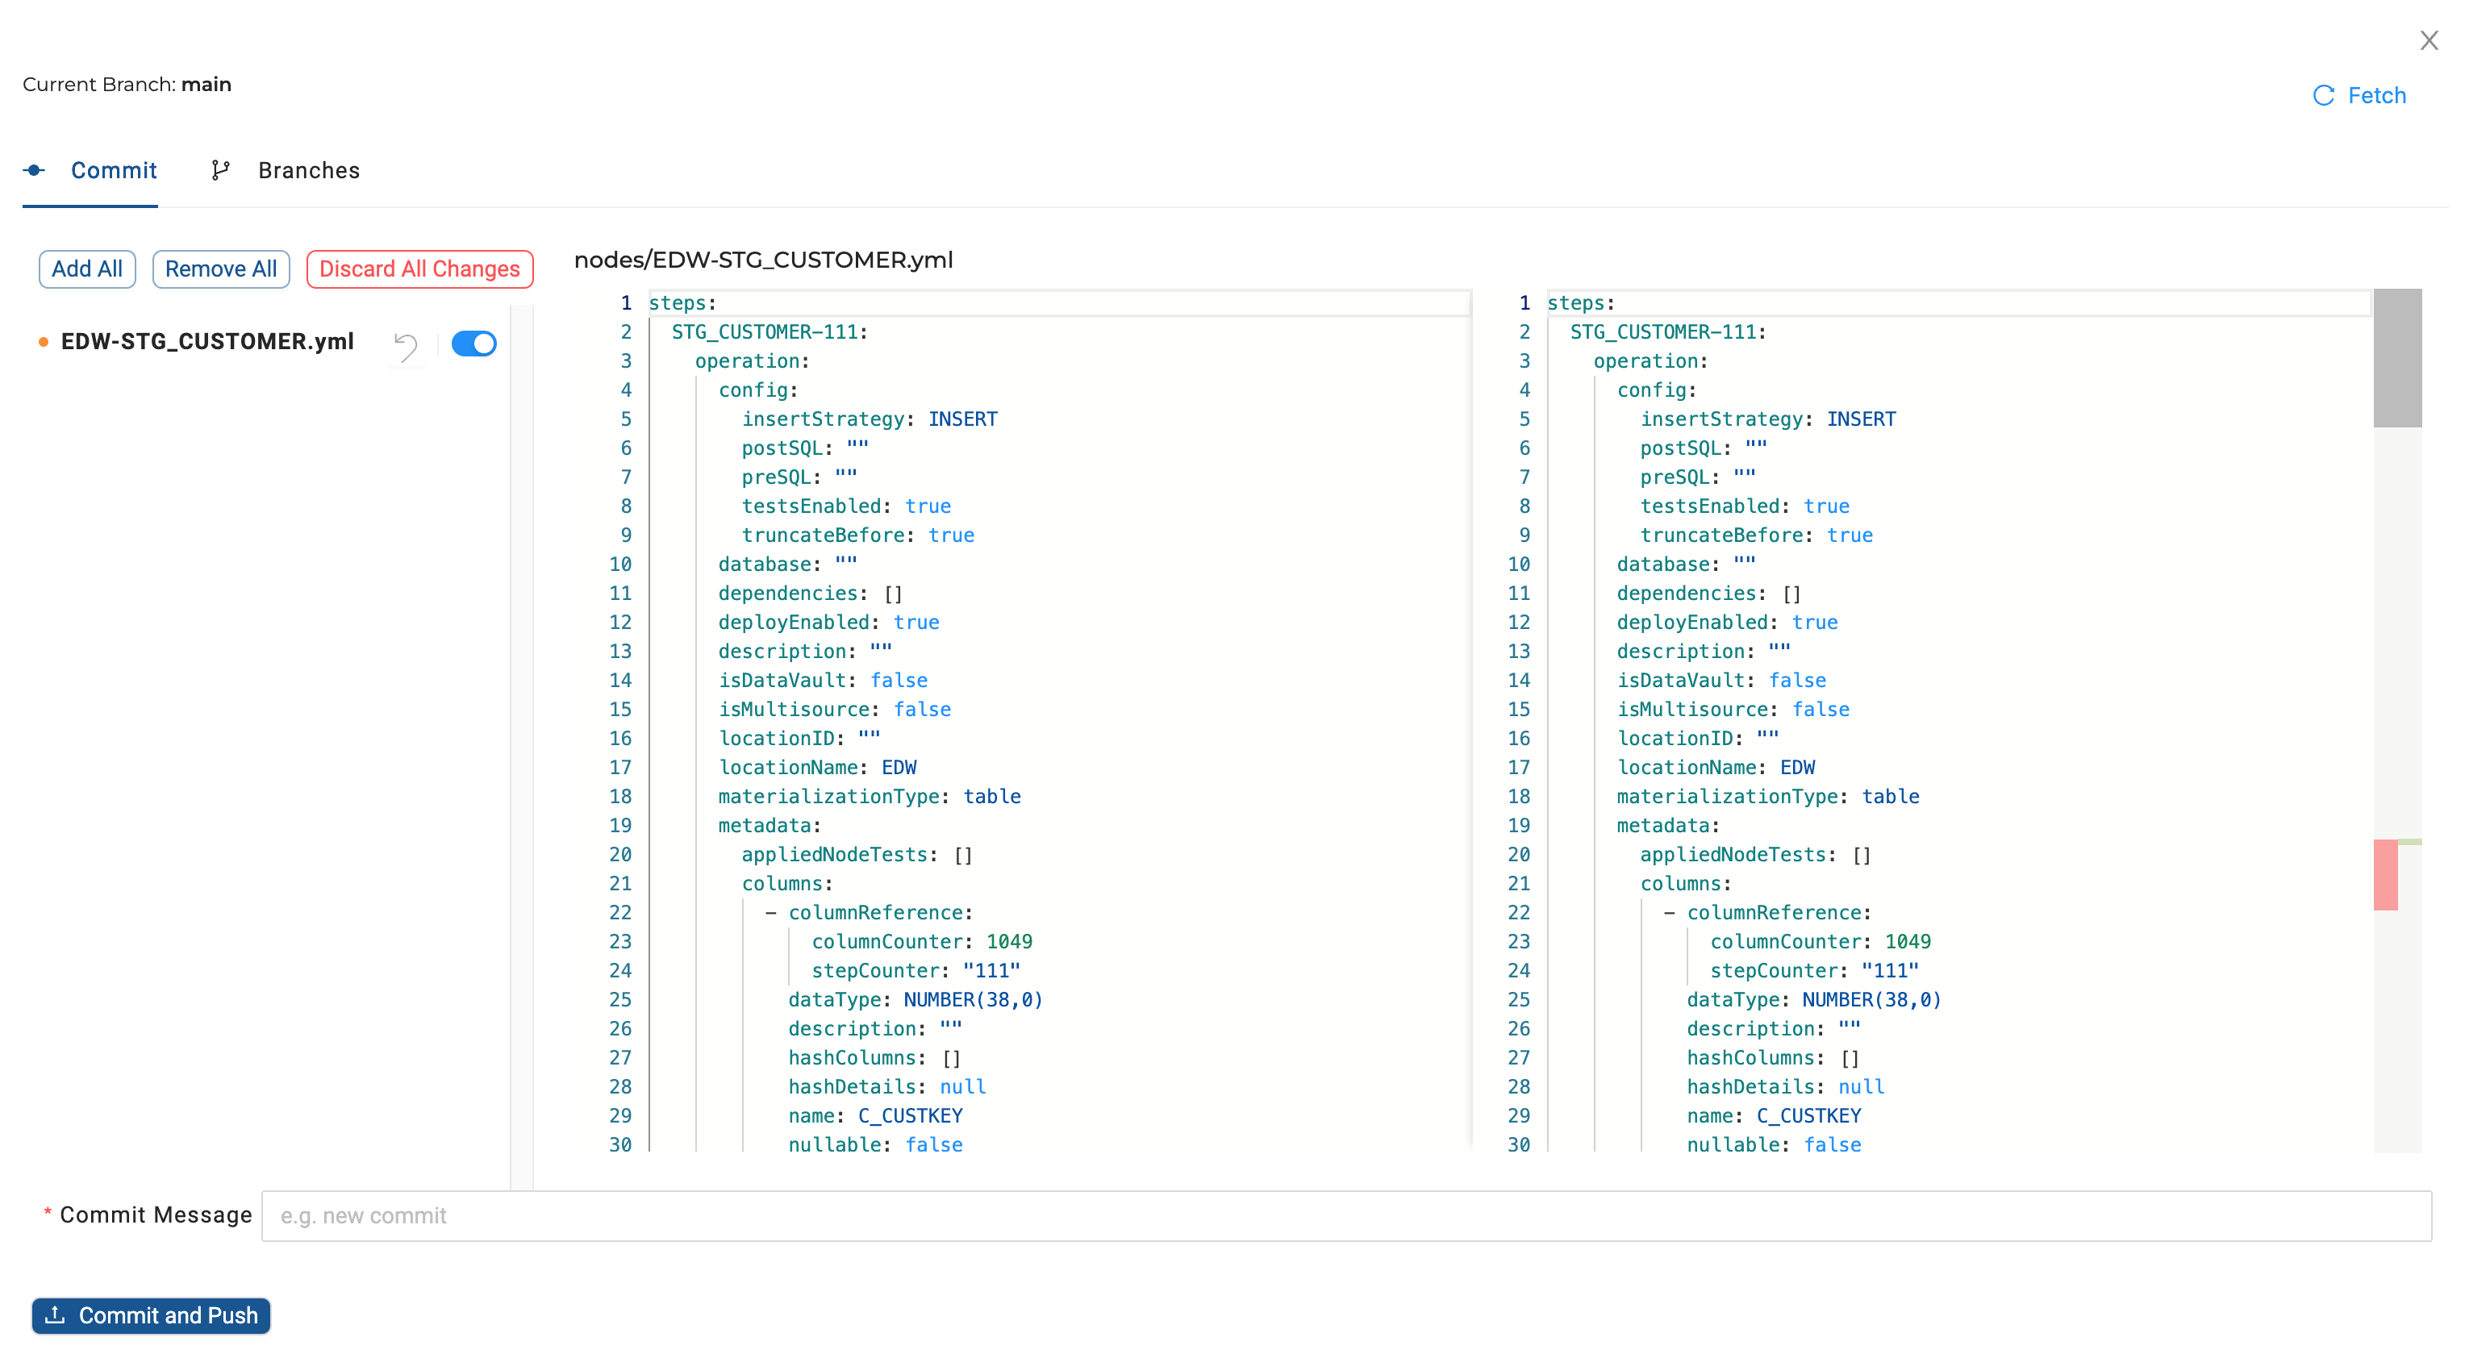Click the branch icon beside Branches
This screenshot has height=1350, width=2465.
(x=221, y=170)
